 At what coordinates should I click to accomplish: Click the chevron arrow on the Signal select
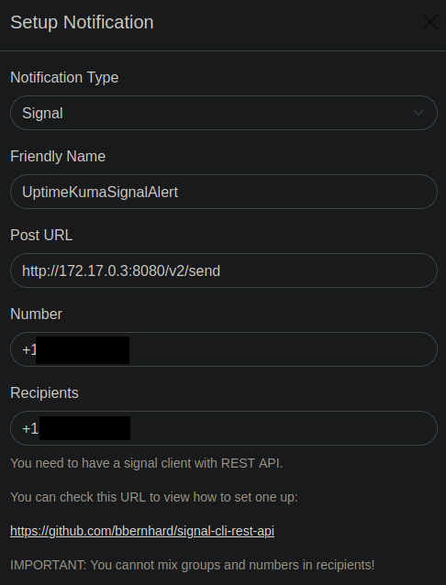[418, 113]
